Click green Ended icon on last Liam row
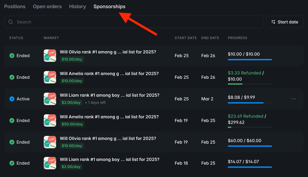Image resolution: width=308 pixels, height=177 pixels. point(12,163)
